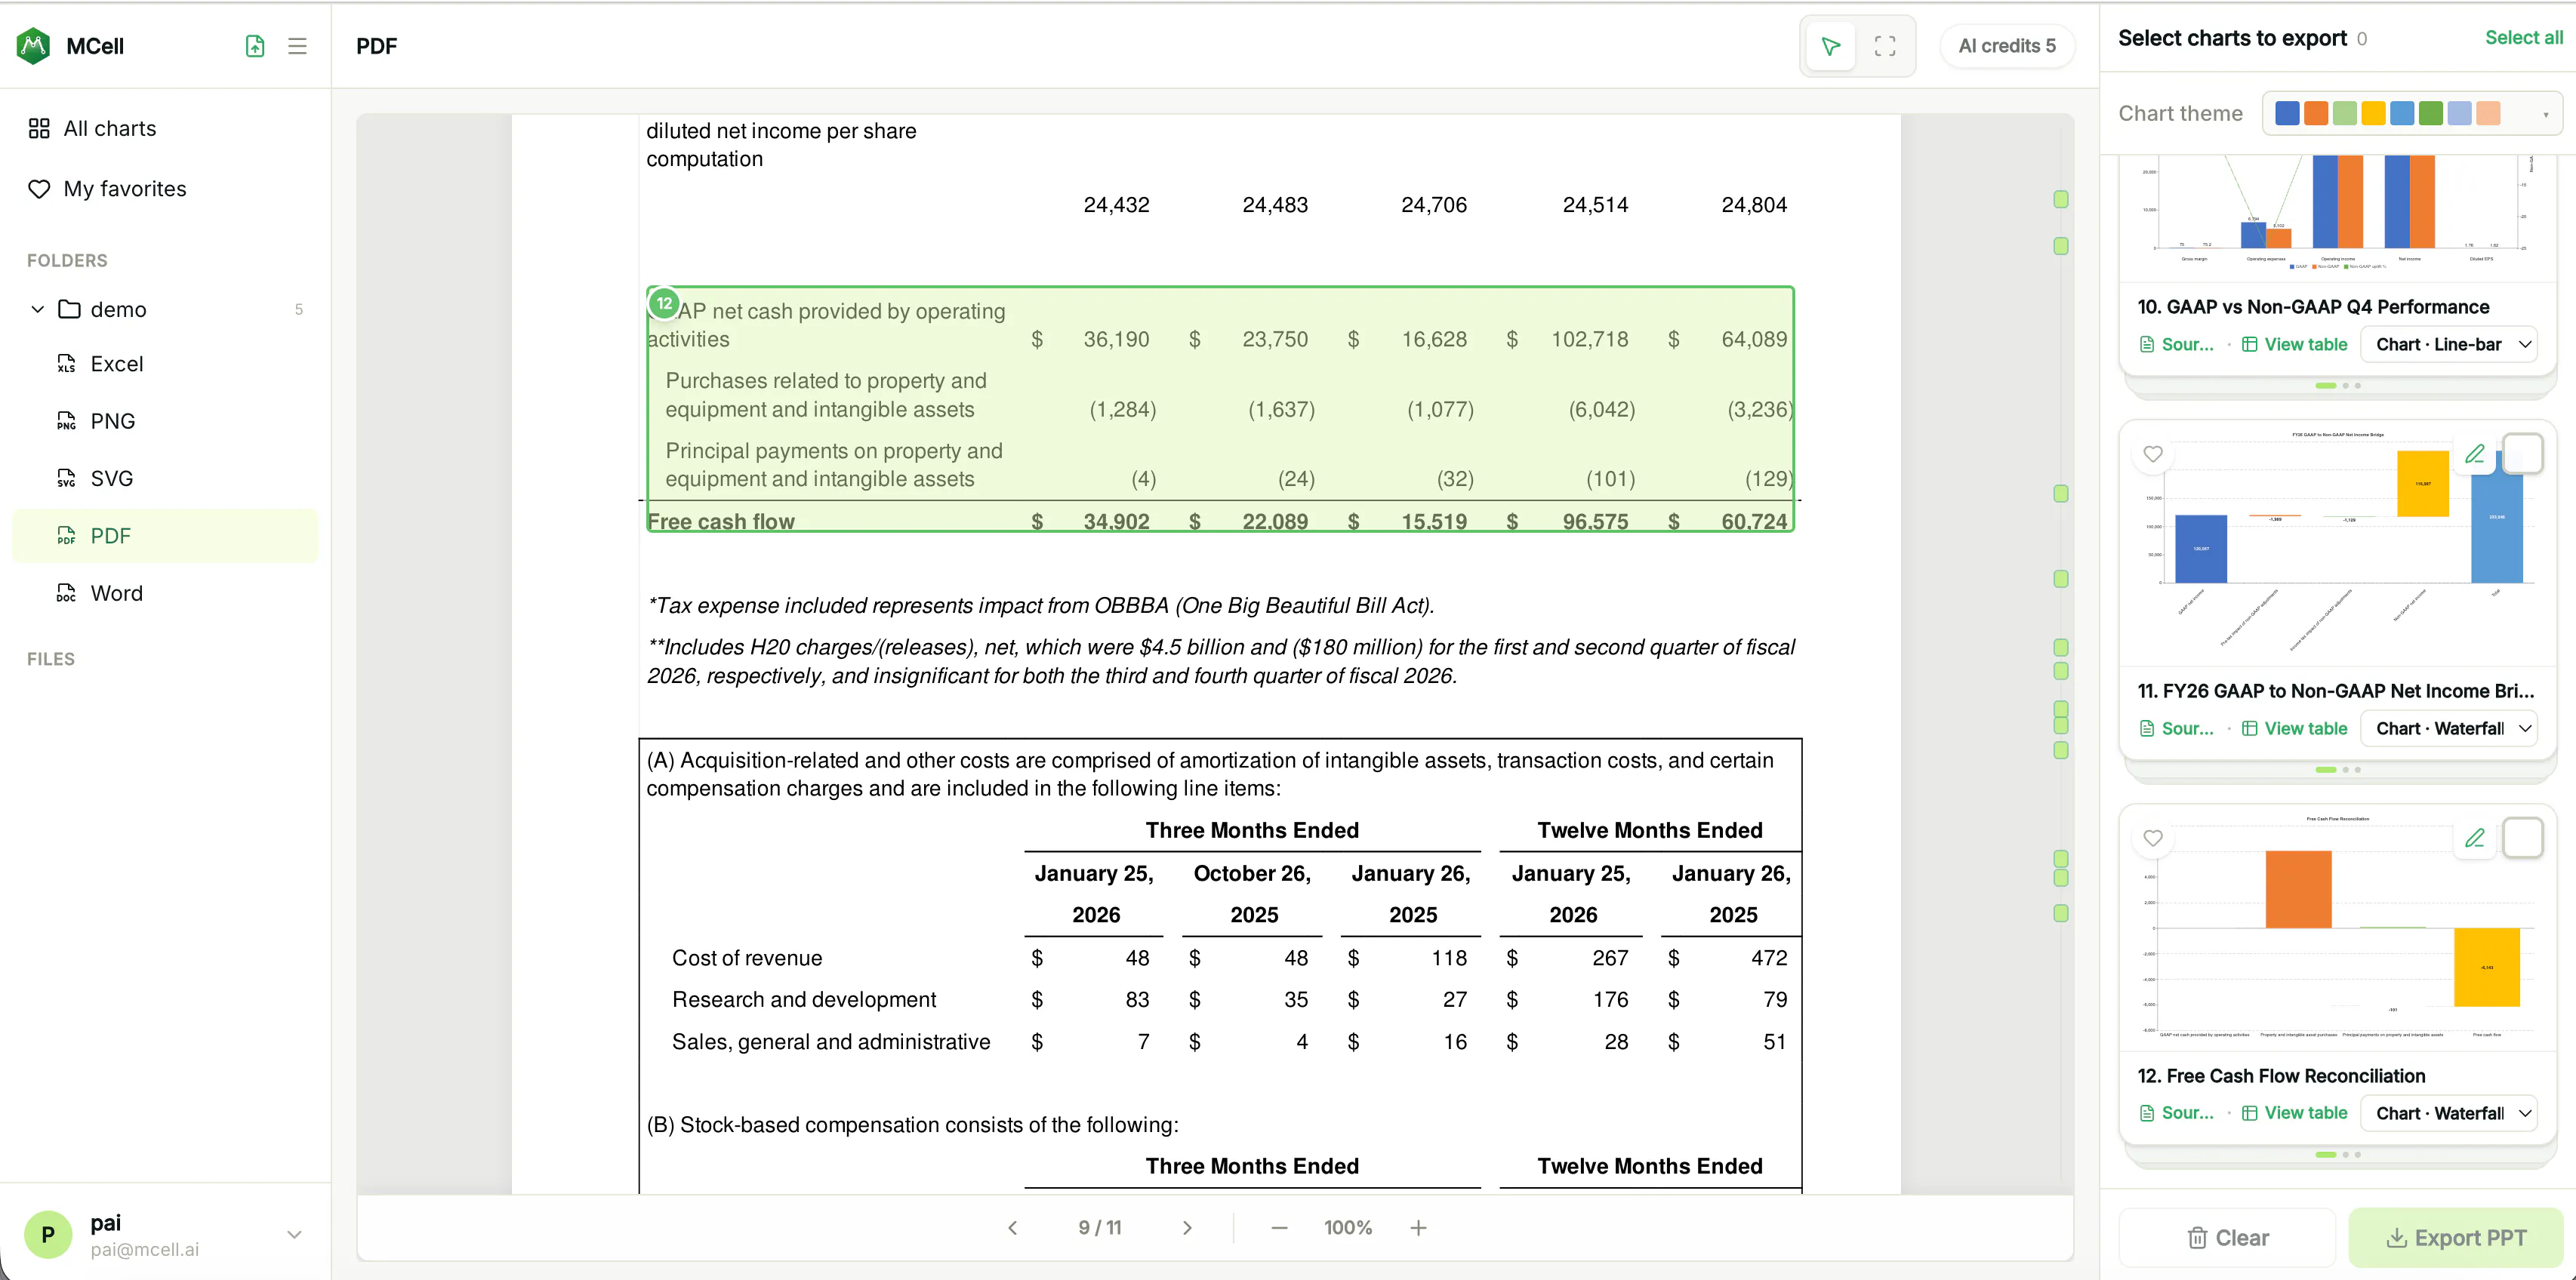The width and height of the screenshot is (2576, 1280).
Task: Expand the pai account menu chevron
Action: 294,1234
